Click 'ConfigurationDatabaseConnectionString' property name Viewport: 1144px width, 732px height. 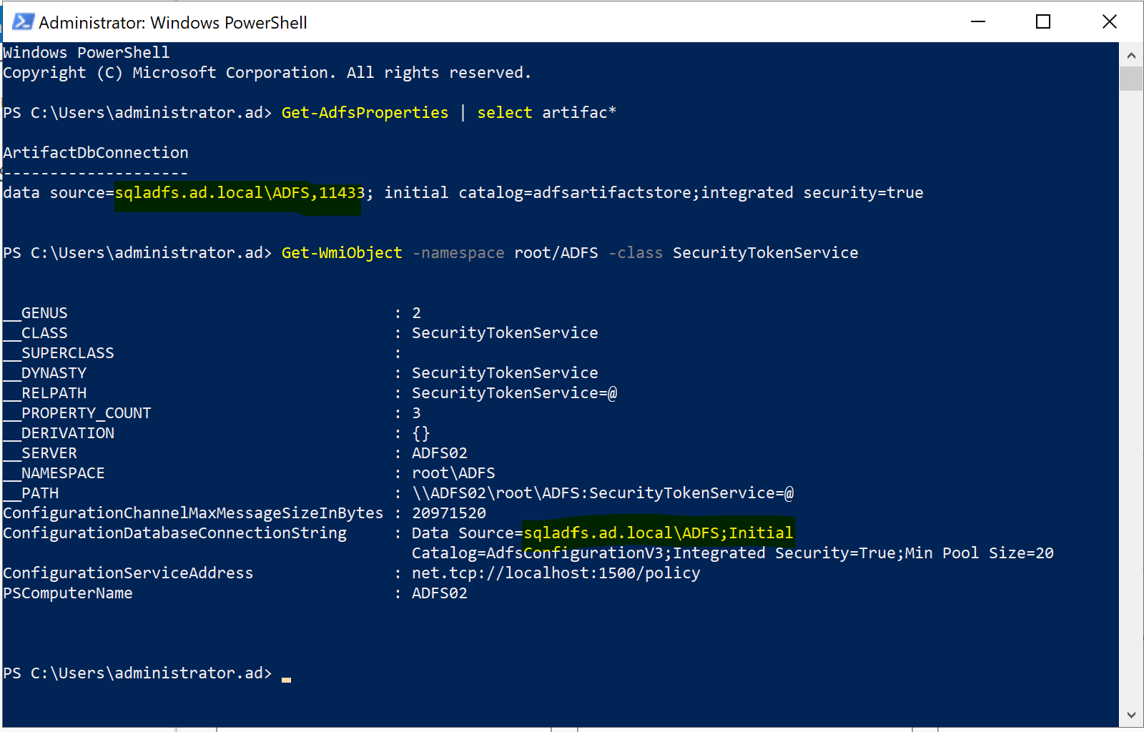pos(174,533)
